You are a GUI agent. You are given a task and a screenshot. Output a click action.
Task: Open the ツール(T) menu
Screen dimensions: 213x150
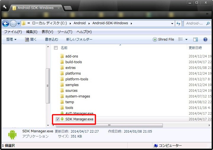[x=65, y=32]
